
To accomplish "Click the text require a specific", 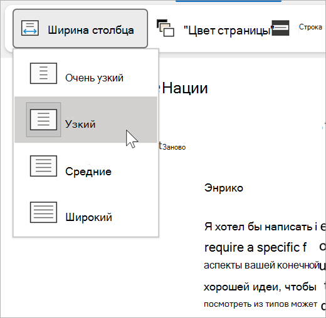I will click(255, 247).
